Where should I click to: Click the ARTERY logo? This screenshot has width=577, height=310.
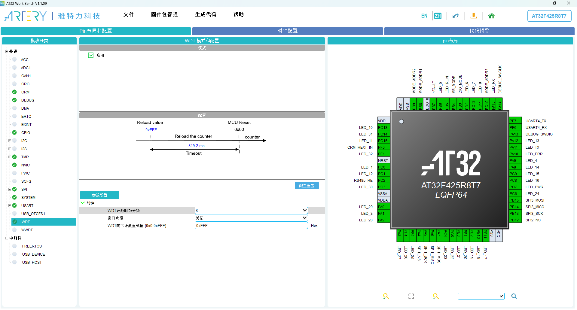(x=25, y=16)
